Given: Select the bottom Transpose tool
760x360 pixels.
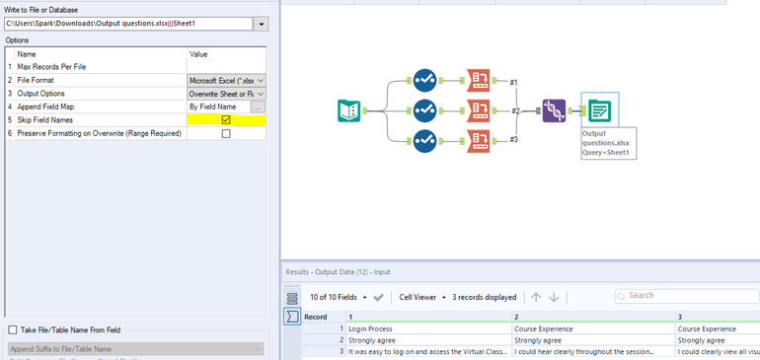Looking at the screenshot, I should pyautogui.click(x=478, y=141).
